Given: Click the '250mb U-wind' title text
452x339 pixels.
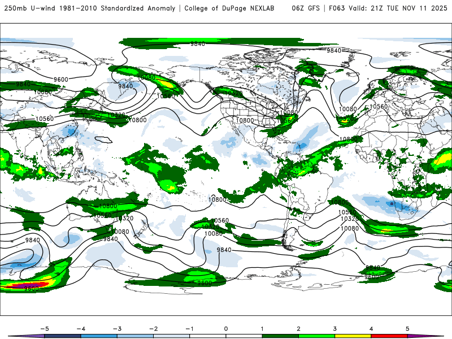Looking at the screenshot, I should coord(30,8).
